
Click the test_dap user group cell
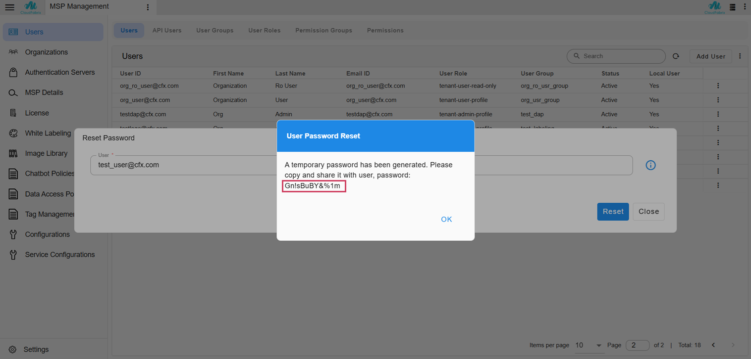533,114
